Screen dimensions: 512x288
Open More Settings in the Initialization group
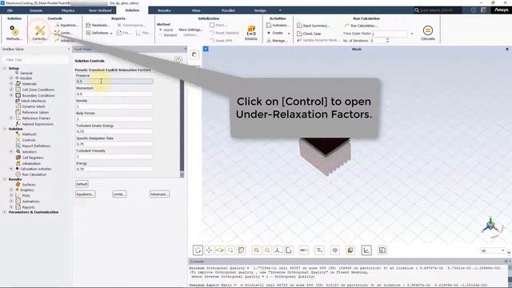pos(190,30)
